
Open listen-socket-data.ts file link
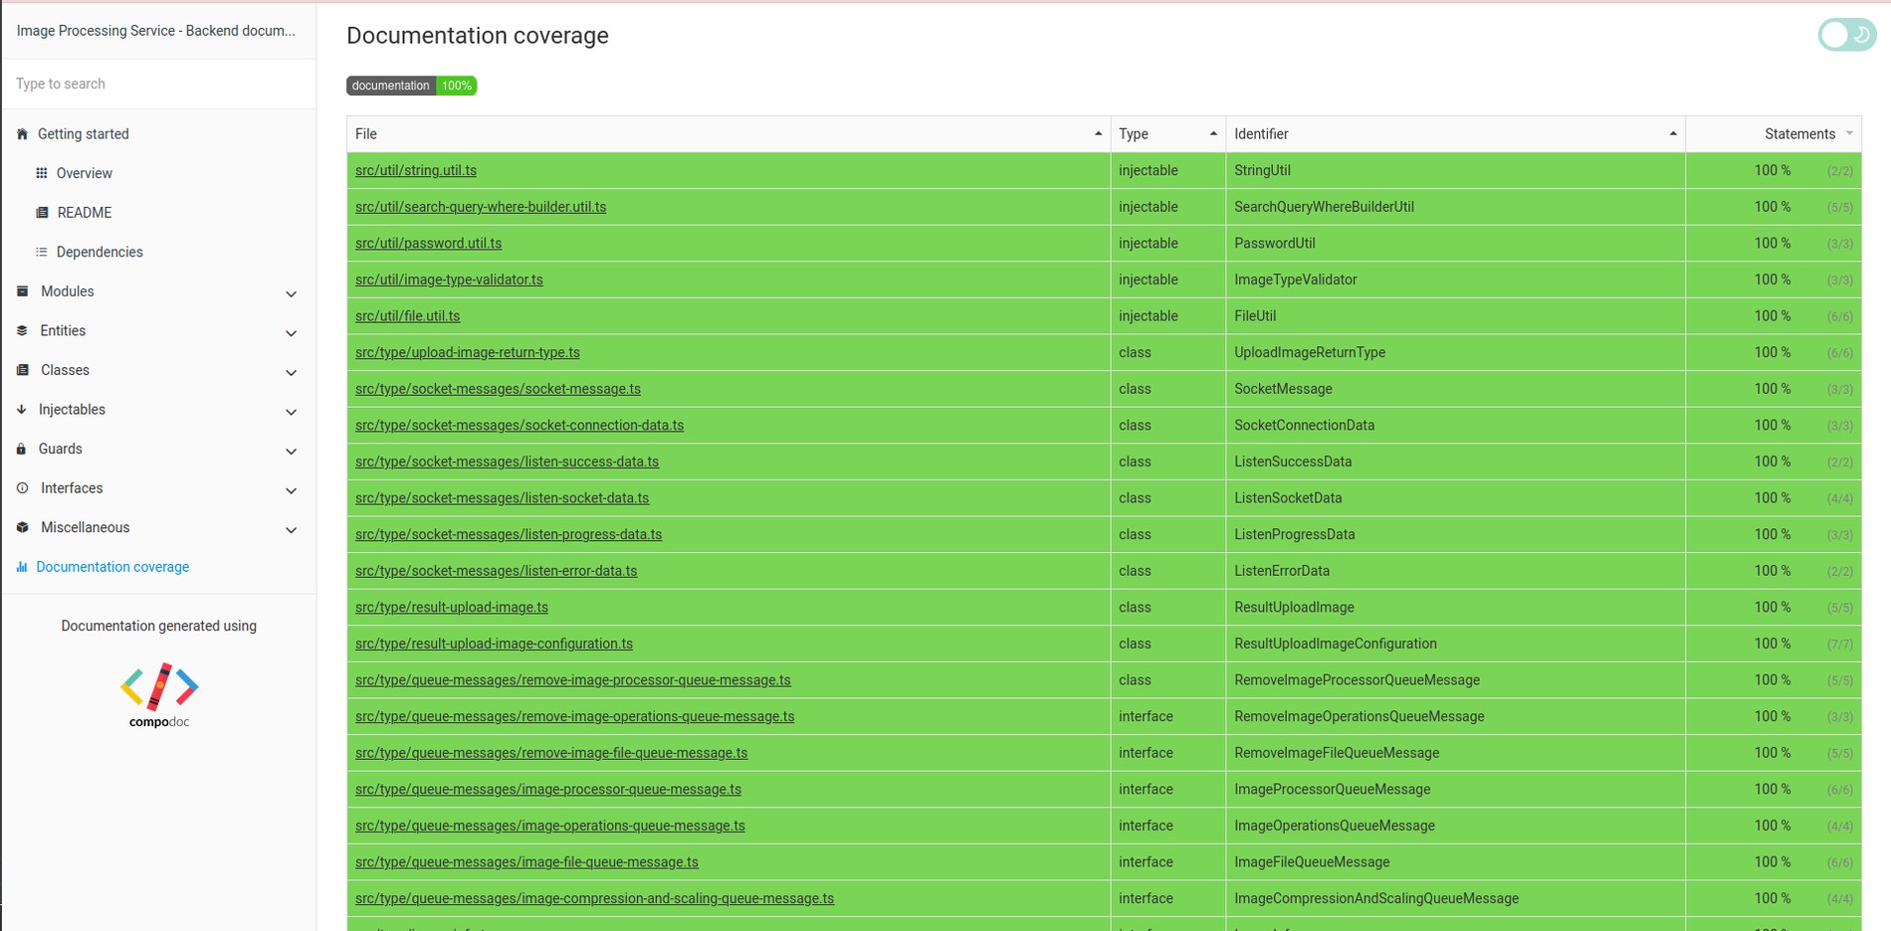click(x=502, y=498)
